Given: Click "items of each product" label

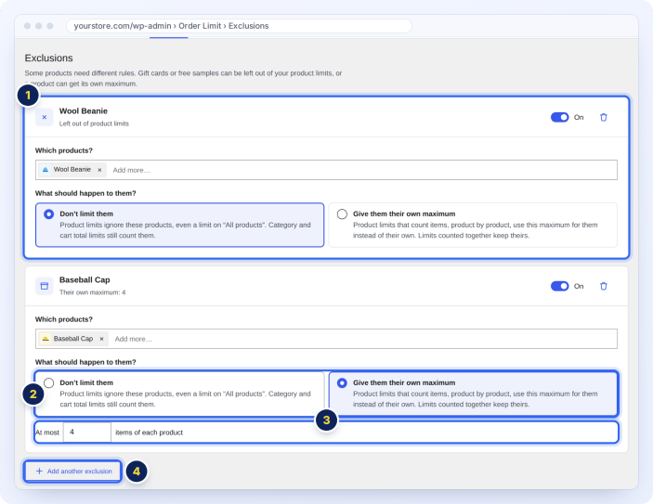Looking at the screenshot, I should pos(150,433).
